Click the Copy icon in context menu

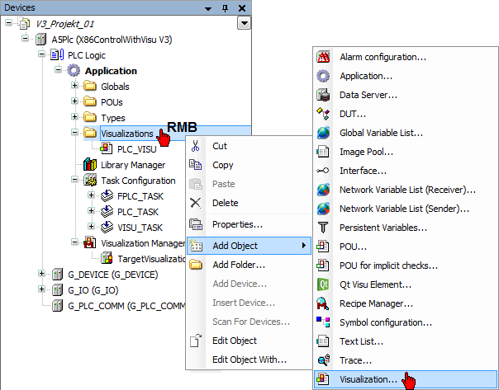point(196,165)
